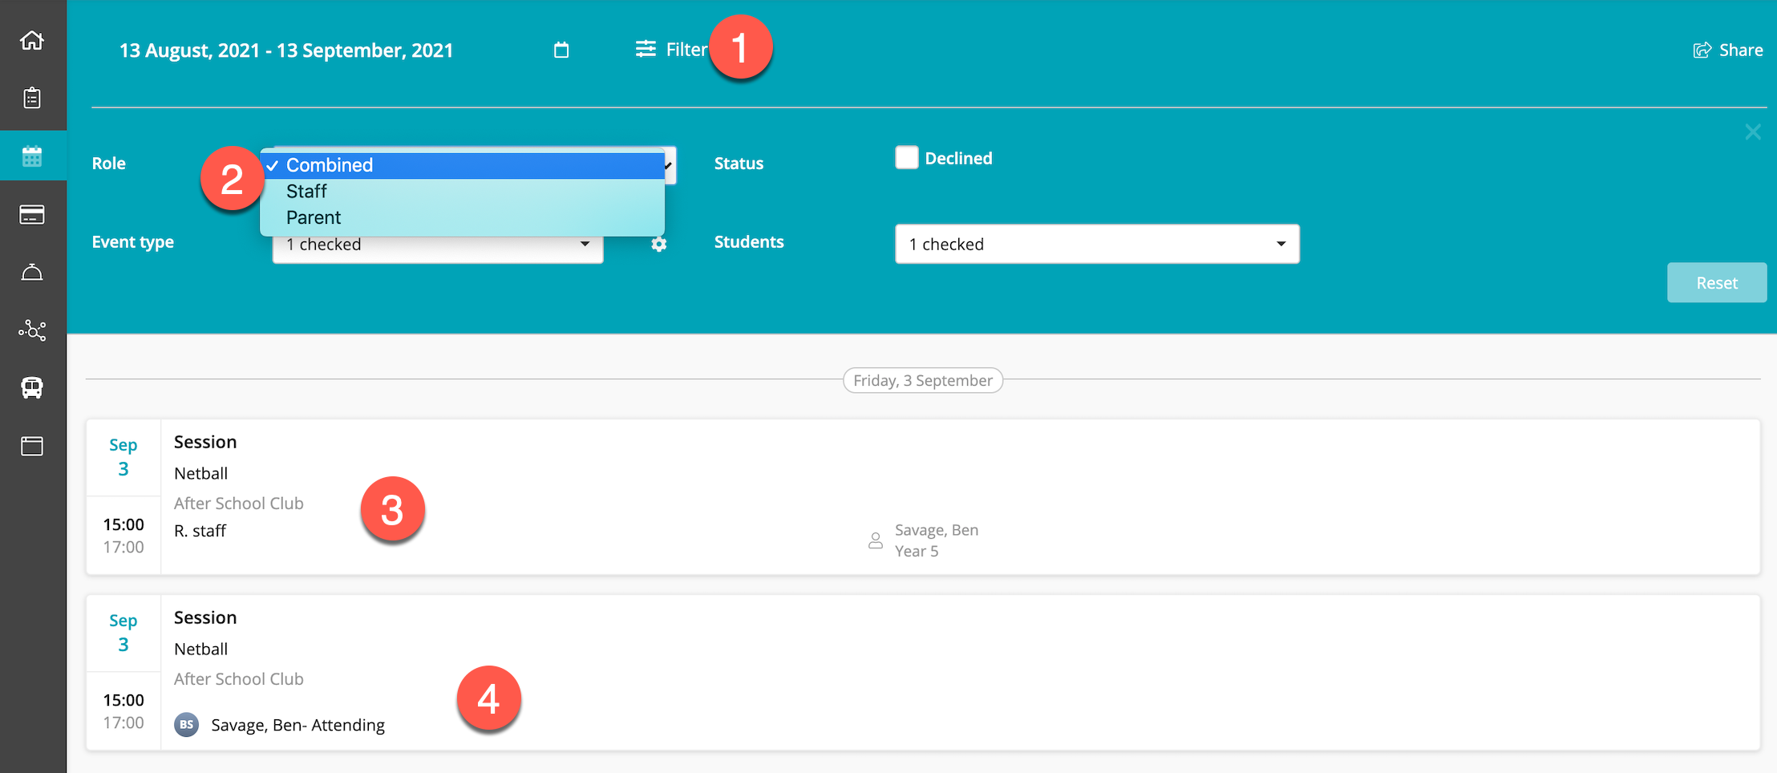Click the Friday, 3 September date pill
The height and width of the screenshot is (773, 1777).
[923, 380]
